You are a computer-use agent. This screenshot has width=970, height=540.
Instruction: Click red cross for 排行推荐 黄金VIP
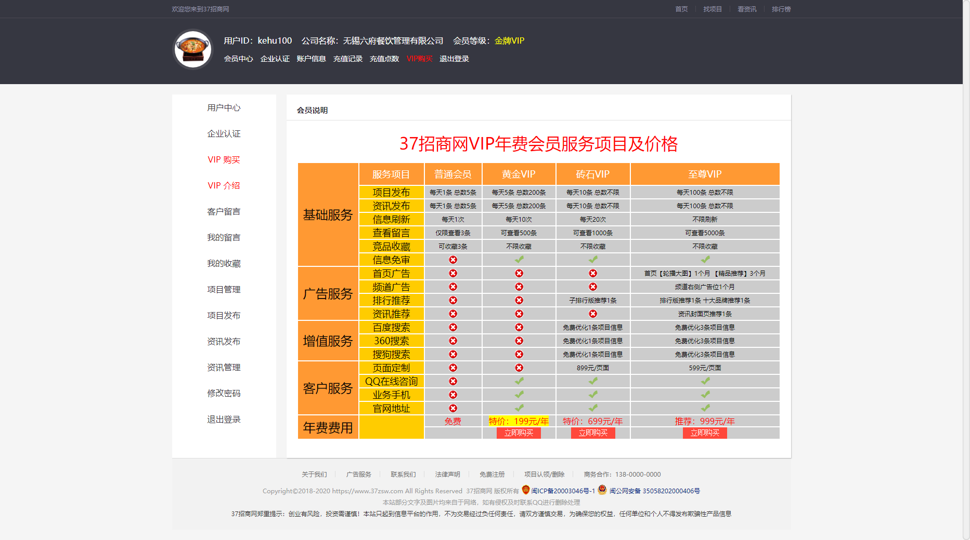pos(519,300)
